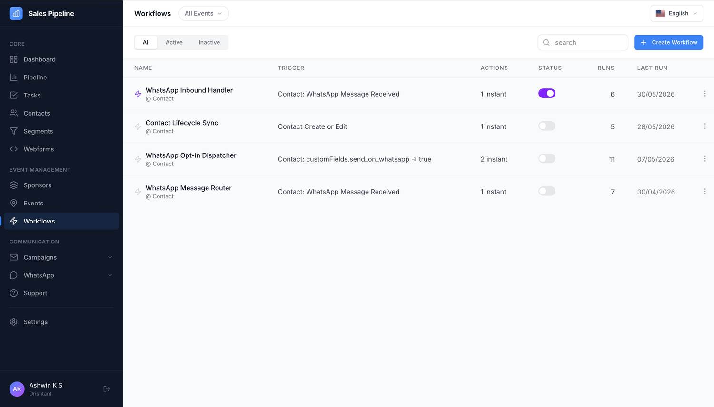Open the WhatsApp Message Router workflow
This screenshot has width=714, height=407.
click(188, 188)
